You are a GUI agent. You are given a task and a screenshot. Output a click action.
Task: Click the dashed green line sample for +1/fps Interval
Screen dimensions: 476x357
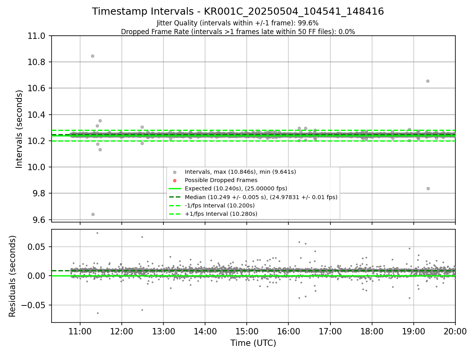tap(175, 214)
